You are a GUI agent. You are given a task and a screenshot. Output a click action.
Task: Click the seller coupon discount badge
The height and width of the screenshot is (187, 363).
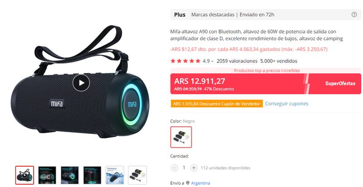pyautogui.click(x=217, y=104)
